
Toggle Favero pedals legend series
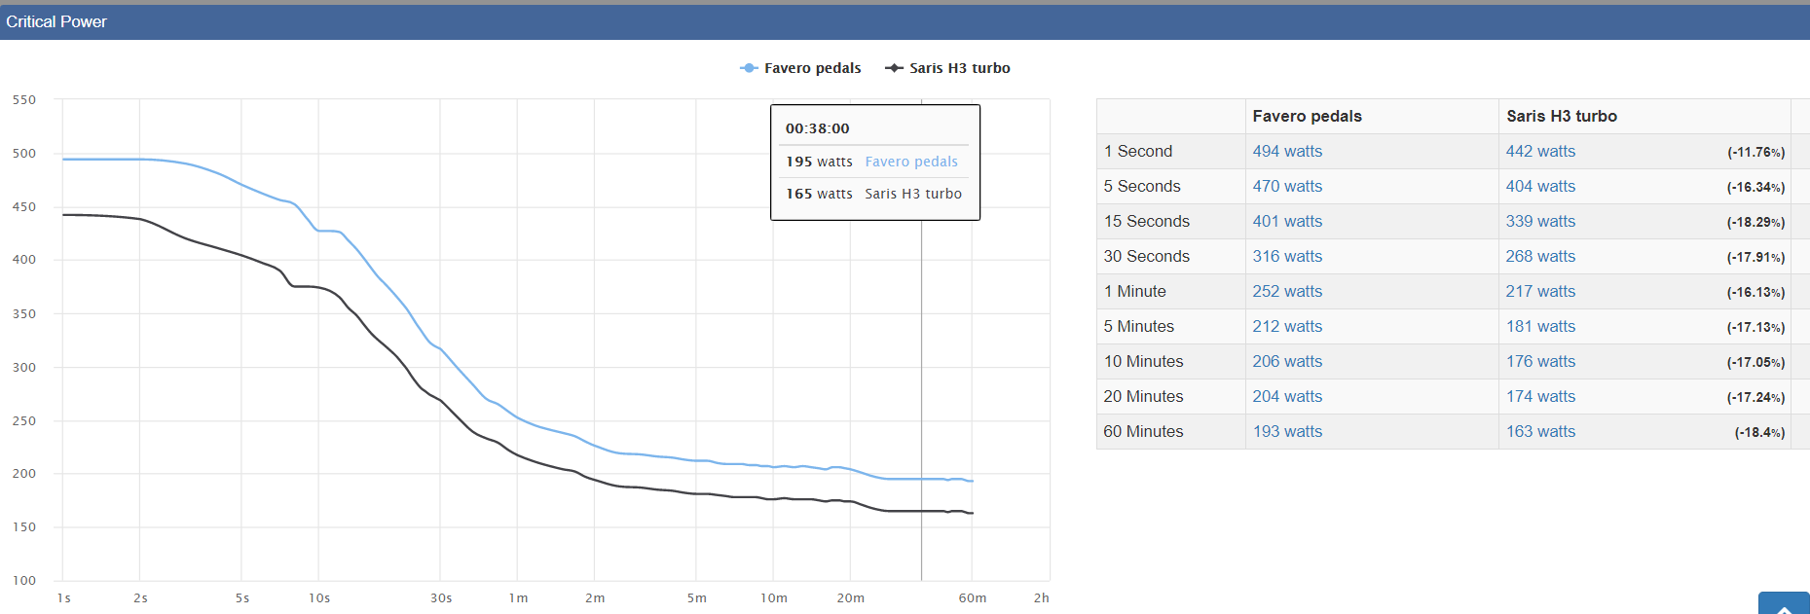coord(800,68)
